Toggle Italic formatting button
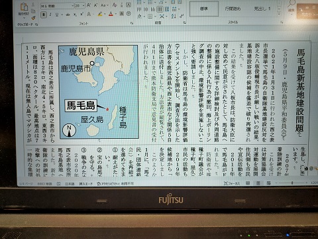The width and height of the screenshot is (318, 239). coord(50,15)
